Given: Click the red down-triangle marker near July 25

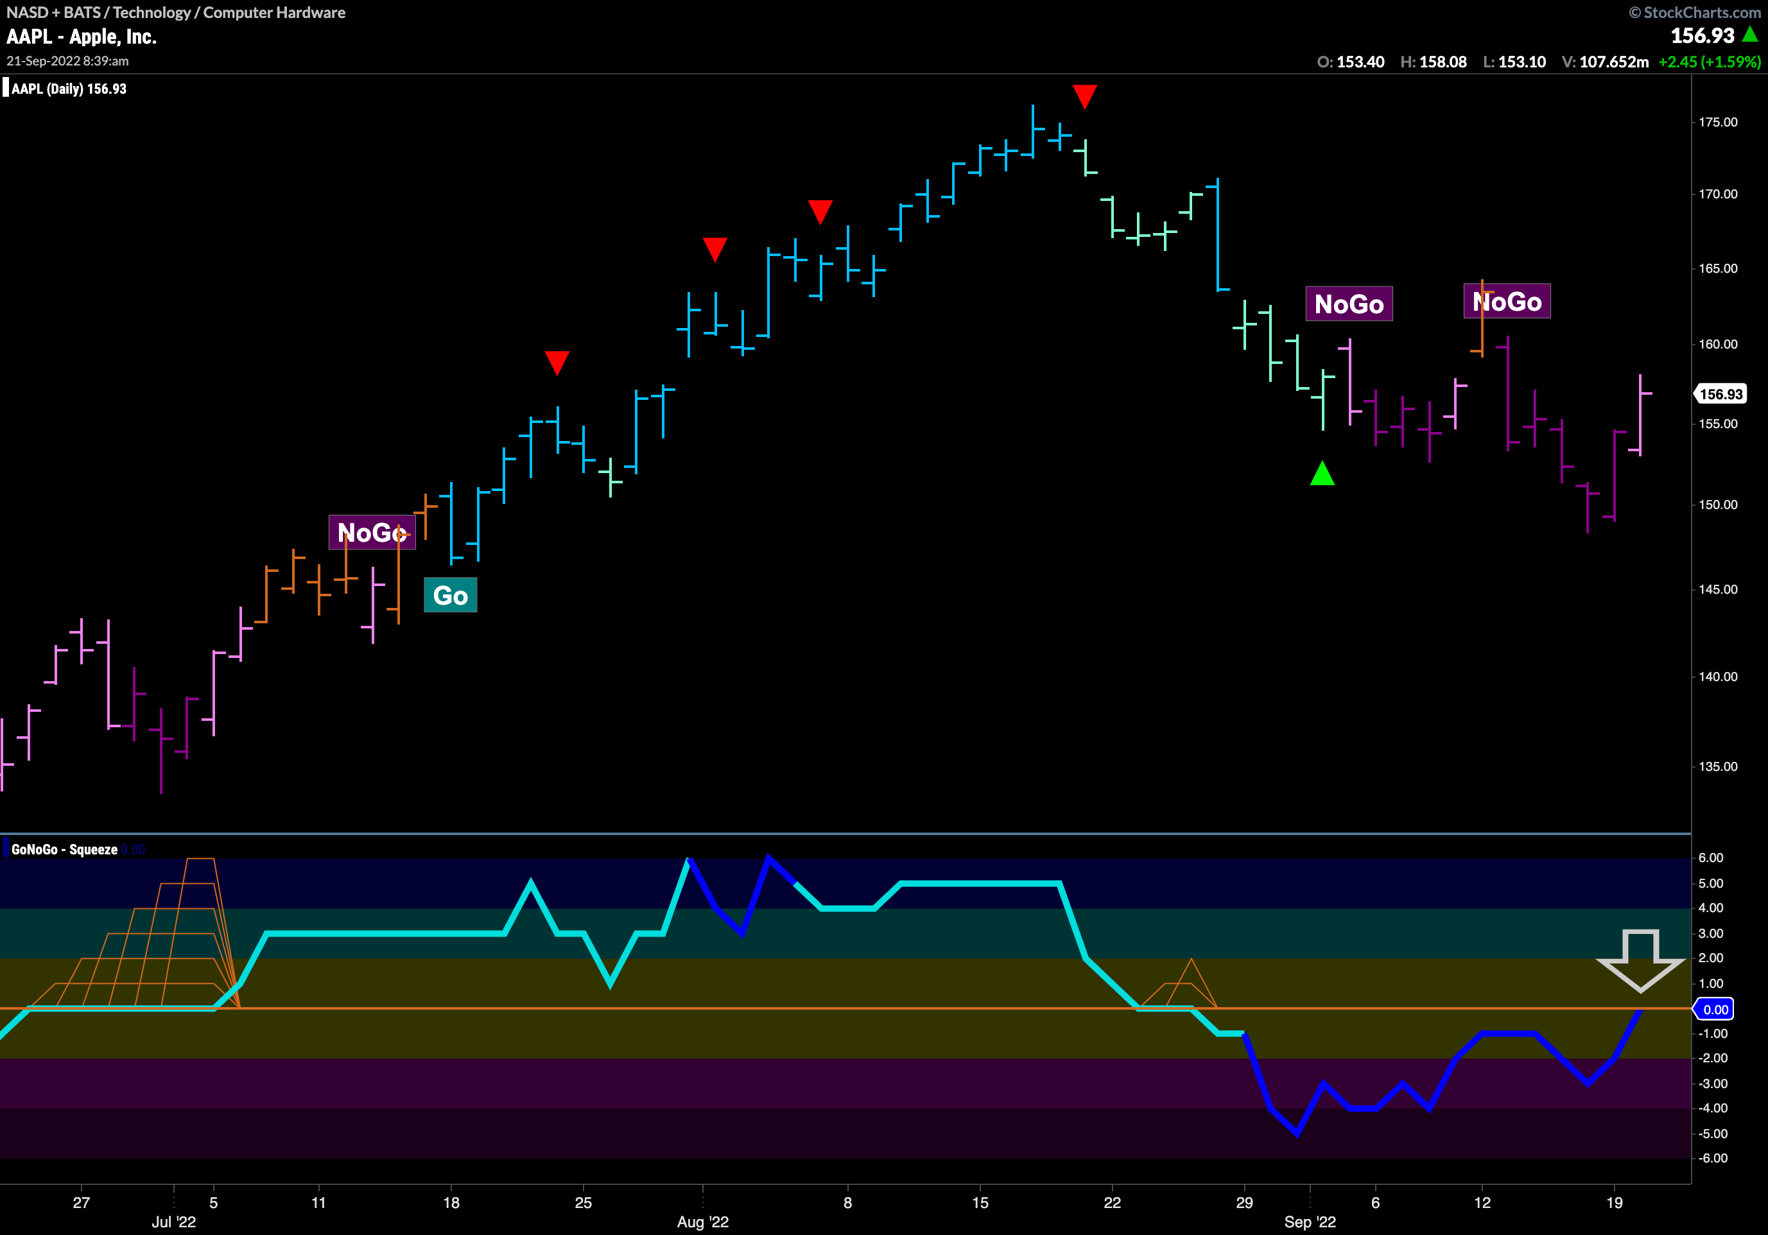Looking at the screenshot, I should pyautogui.click(x=557, y=362).
